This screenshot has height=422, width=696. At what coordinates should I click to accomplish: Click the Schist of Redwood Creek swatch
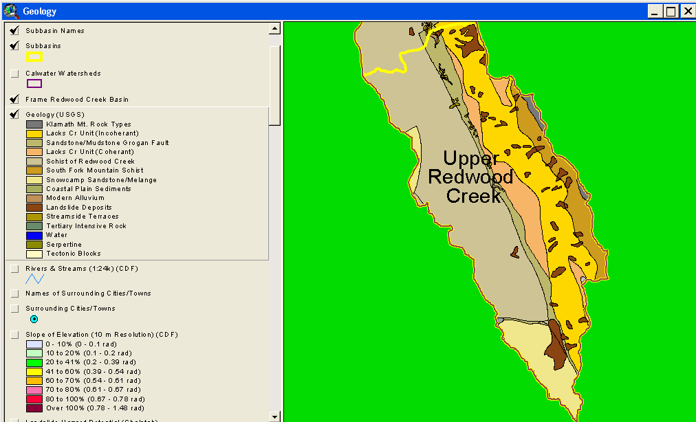pos(34,162)
